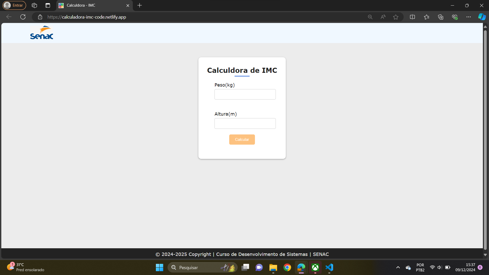This screenshot has height=275, width=489.
Task: Click the Peso(kg) label
Action: tap(225, 85)
